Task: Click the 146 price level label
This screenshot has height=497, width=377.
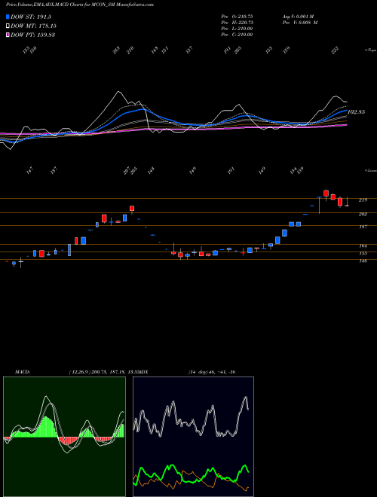Action: [363, 261]
